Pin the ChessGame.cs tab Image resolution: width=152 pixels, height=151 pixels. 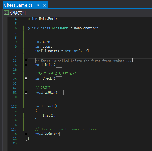[x=38, y=5]
